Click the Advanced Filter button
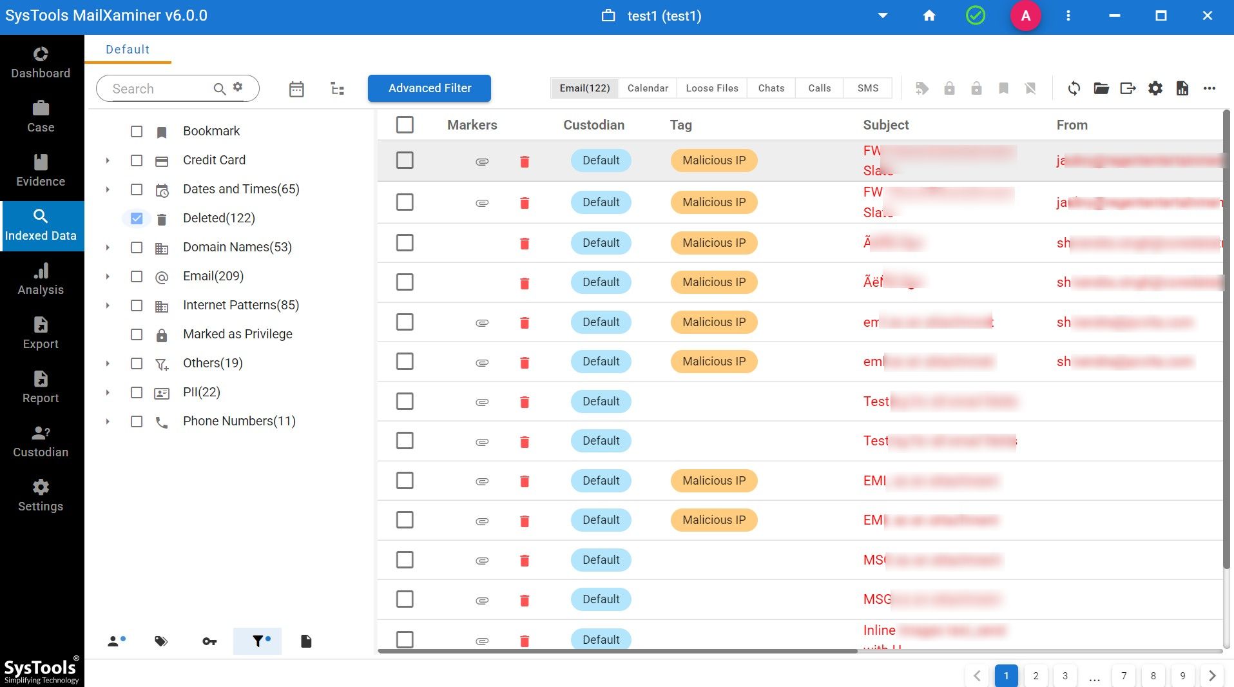 coord(429,88)
